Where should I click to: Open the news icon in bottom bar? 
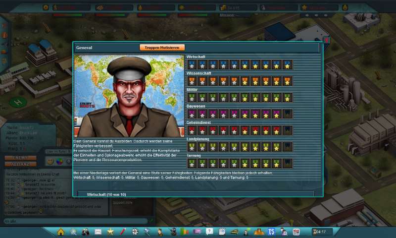coord(296,232)
